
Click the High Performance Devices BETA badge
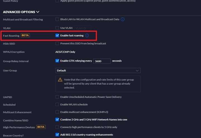point(41,127)
